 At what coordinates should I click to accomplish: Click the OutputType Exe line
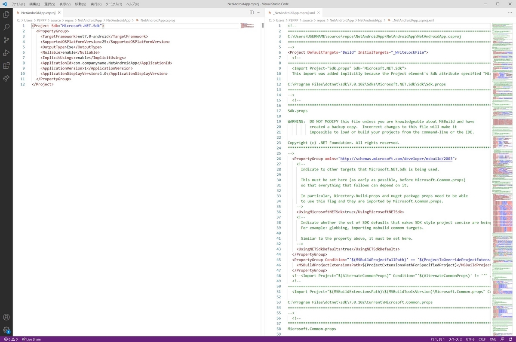71,47
